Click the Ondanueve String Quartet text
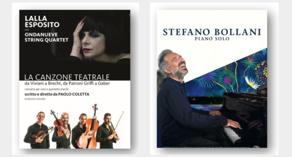Viewport: 292px width, 157px height. tap(47, 37)
